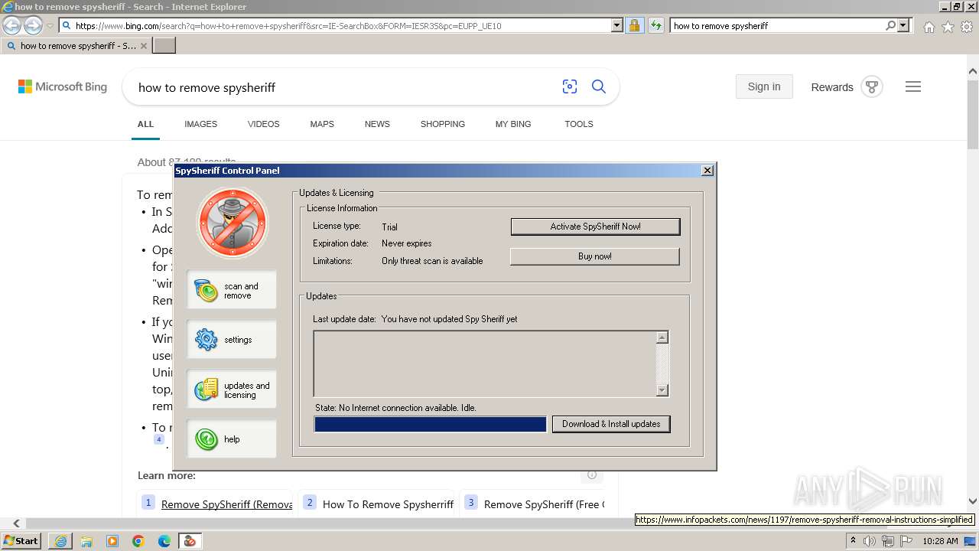Select the MY BING tab
Screen dimensions: 979x551
click(x=513, y=124)
